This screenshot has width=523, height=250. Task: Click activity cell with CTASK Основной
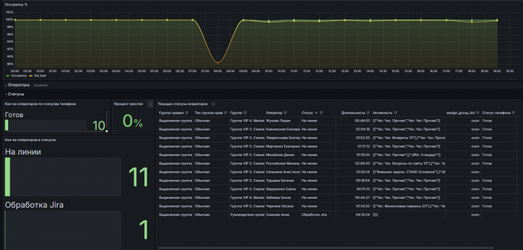click(409, 172)
